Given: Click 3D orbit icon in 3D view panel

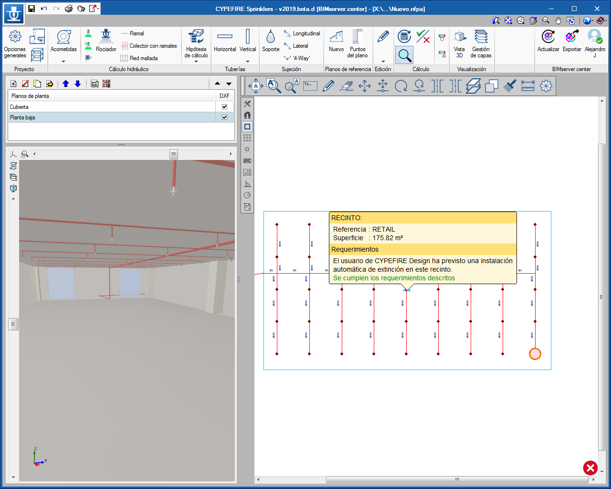Looking at the screenshot, I should click(x=13, y=166).
